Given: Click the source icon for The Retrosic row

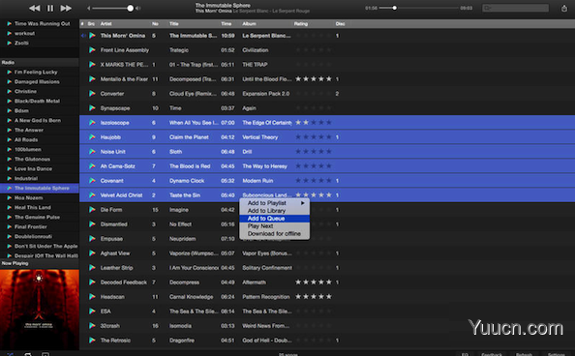Looking at the screenshot, I should pyautogui.click(x=92, y=341).
